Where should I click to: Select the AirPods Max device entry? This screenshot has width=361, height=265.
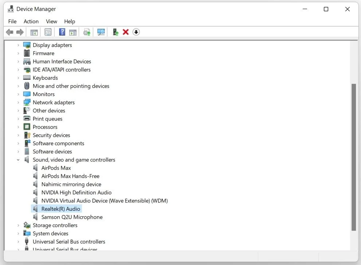point(56,168)
